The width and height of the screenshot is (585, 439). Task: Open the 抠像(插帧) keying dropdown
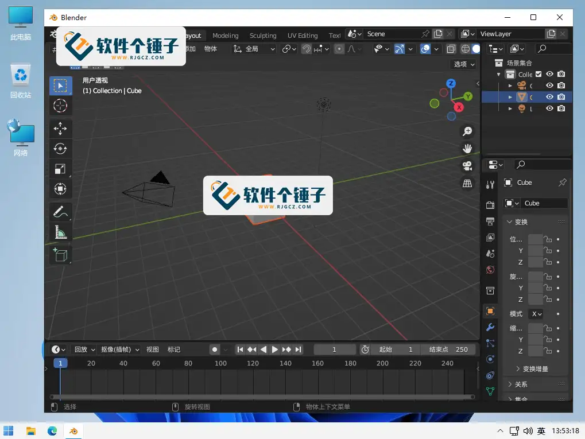(x=120, y=349)
